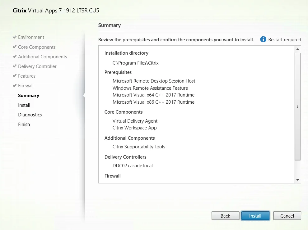Click the summary list scroll-up arrow
308x230 pixels.
[x=297, y=49]
